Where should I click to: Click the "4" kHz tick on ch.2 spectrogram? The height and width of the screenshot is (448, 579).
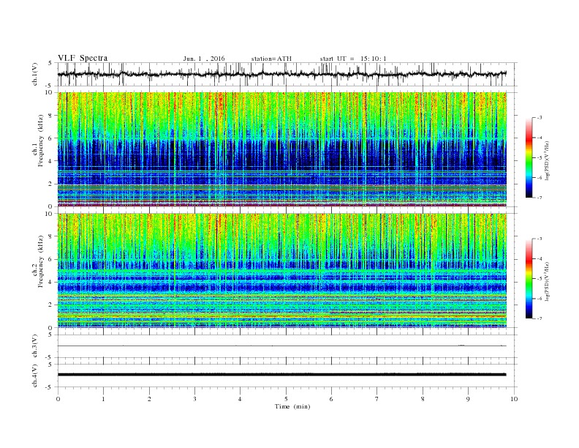pyautogui.click(x=51, y=282)
